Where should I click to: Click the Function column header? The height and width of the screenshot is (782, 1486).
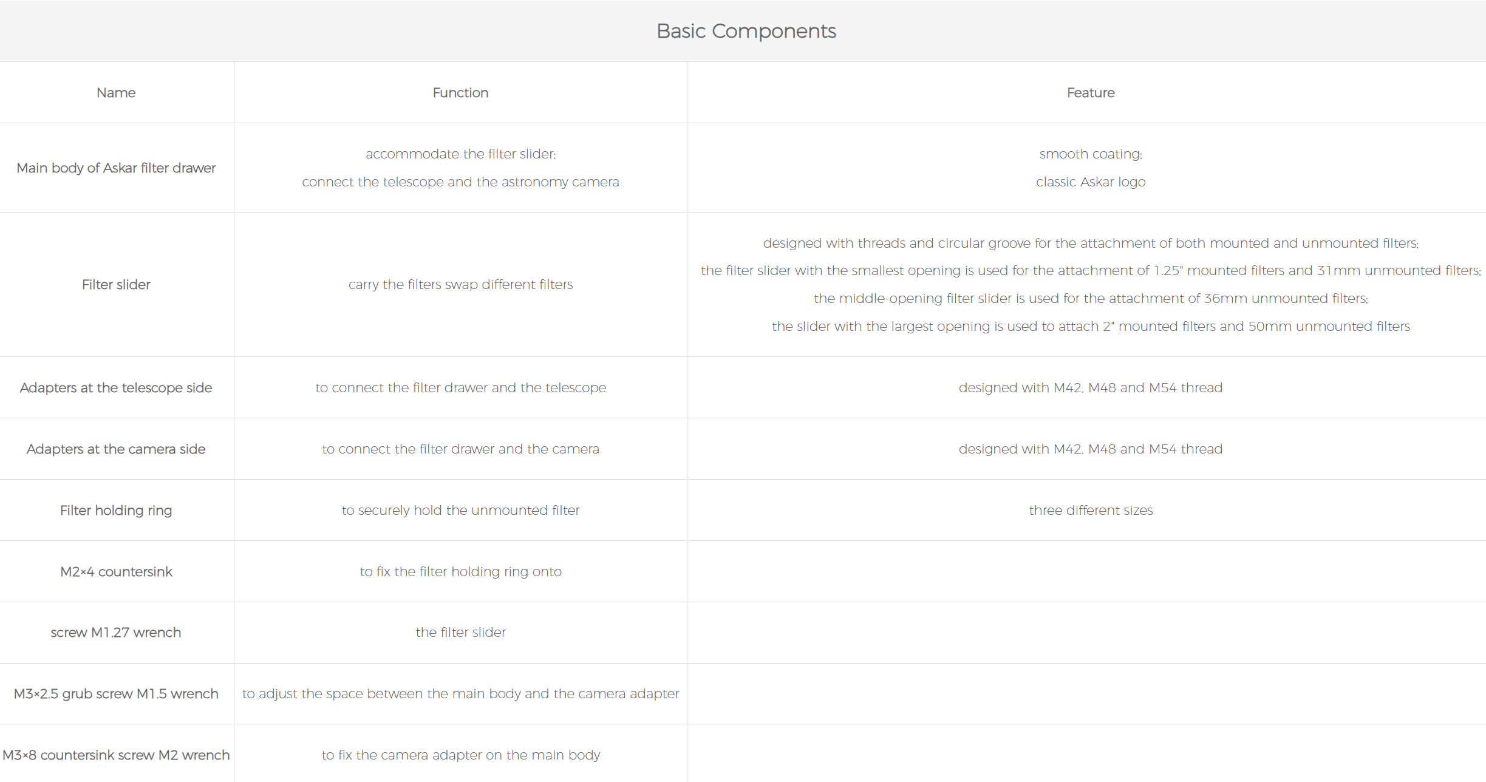pos(460,93)
